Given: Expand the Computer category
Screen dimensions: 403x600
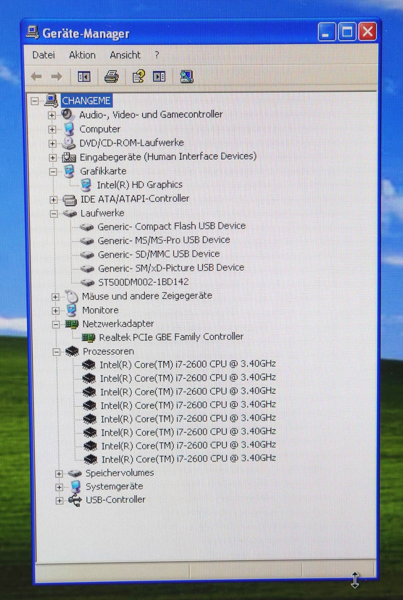Looking at the screenshot, I should pyautogui.click(x=52, y=130).
